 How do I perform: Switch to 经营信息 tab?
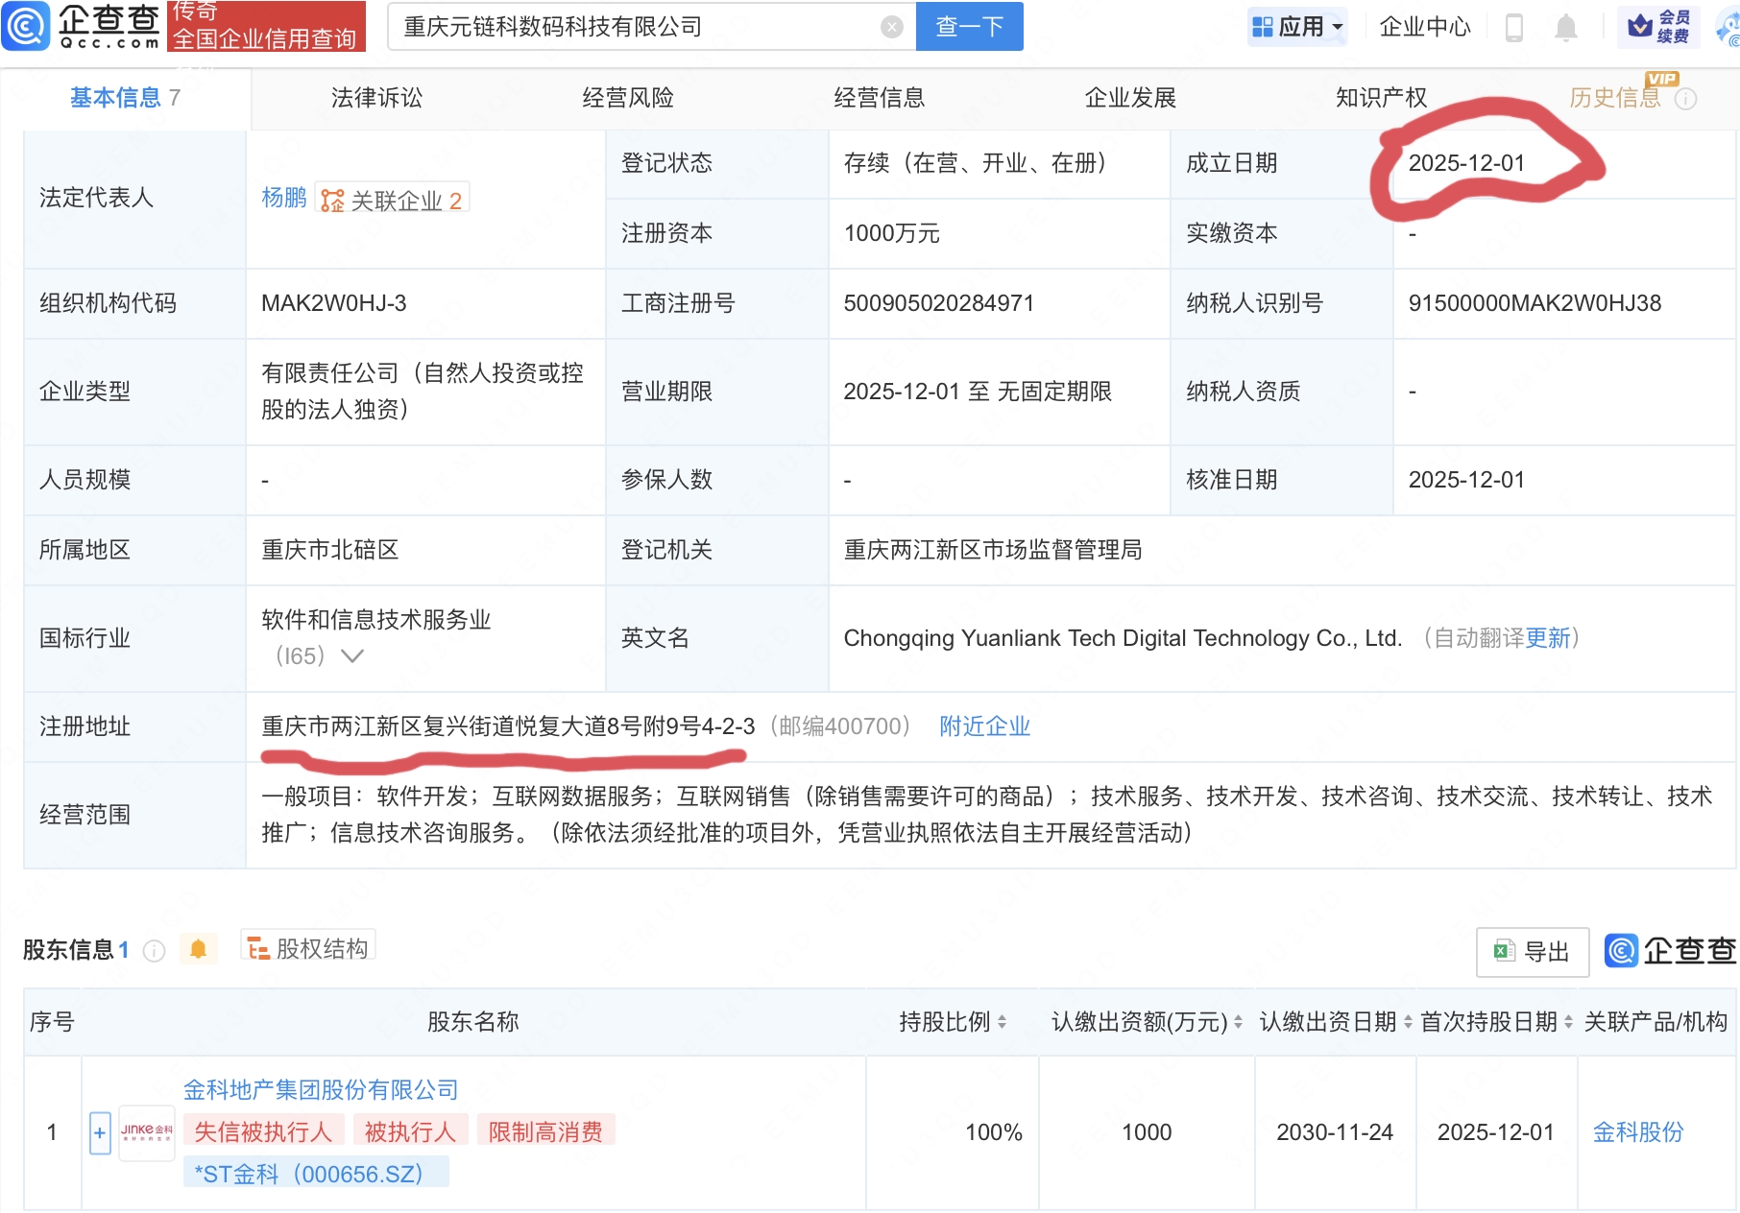(x=880, y=98)
